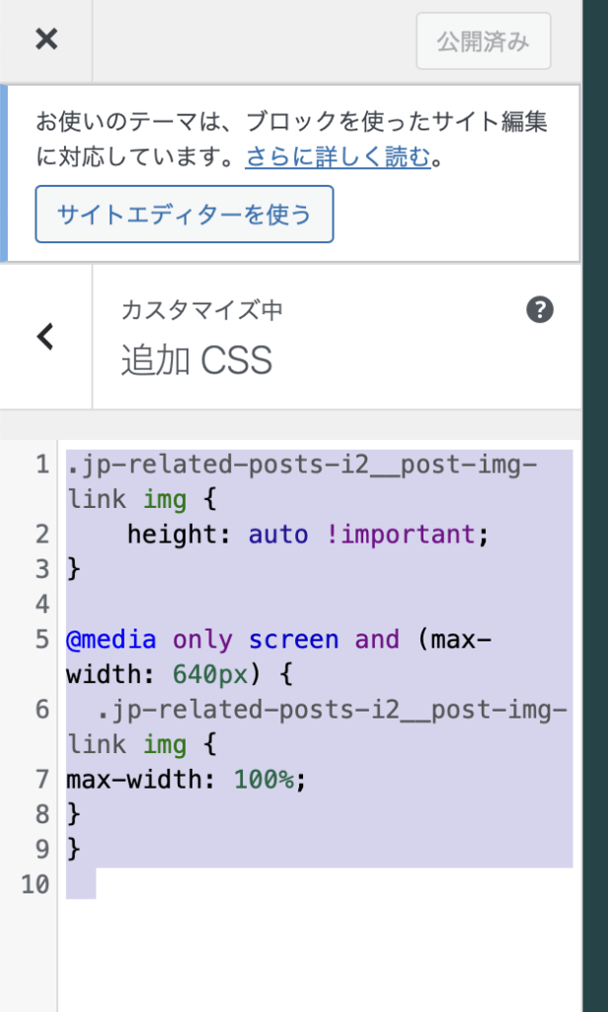This screenshot has height=1012, width=608.
Task: Close the customizer with the X icon
Action: point(45,40)
